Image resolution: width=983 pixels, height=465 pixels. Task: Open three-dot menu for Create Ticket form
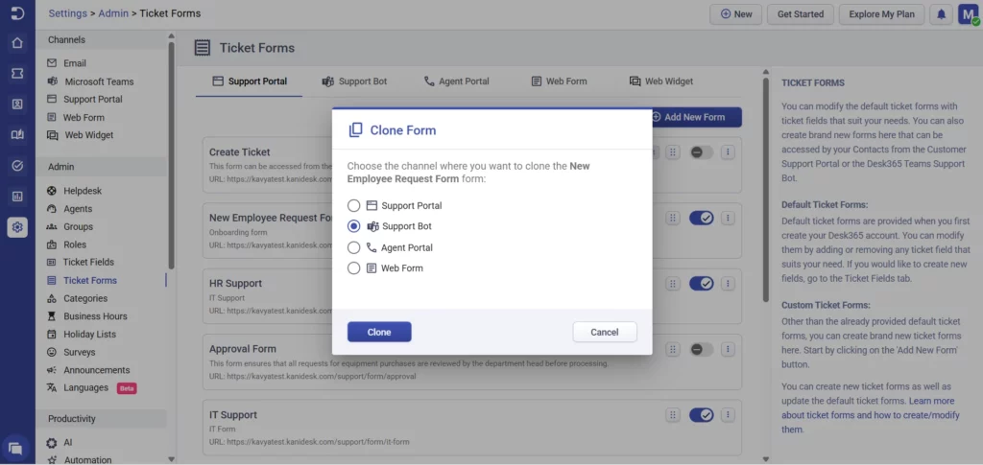coord(729,152)
